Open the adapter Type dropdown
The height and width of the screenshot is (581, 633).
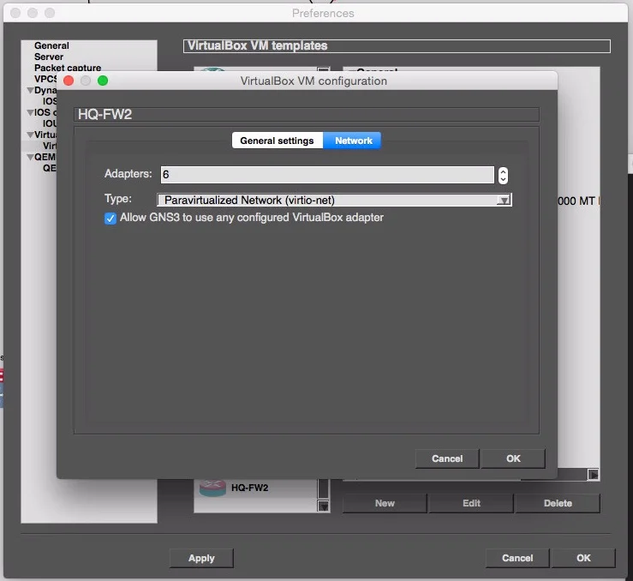pyautogui.click(x=334, y=200)
